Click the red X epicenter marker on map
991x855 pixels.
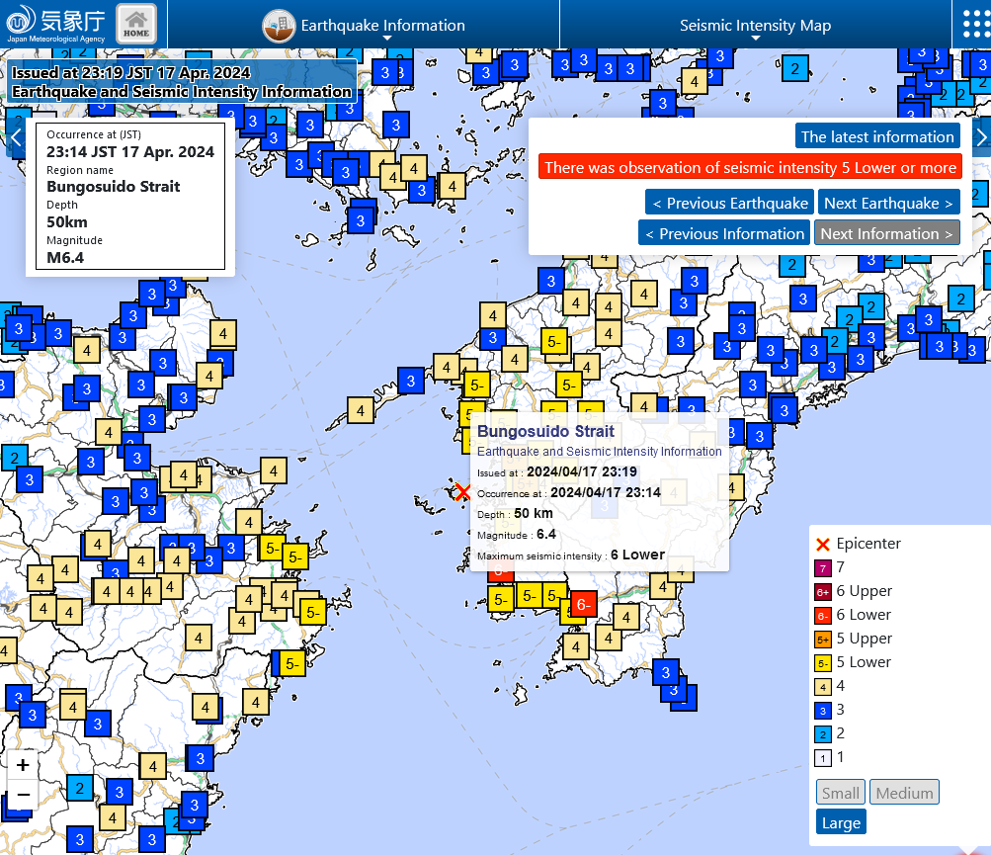[462, 491]
